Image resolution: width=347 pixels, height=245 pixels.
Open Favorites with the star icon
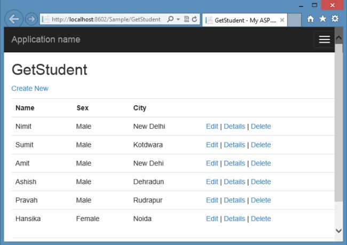coord(323,19)
